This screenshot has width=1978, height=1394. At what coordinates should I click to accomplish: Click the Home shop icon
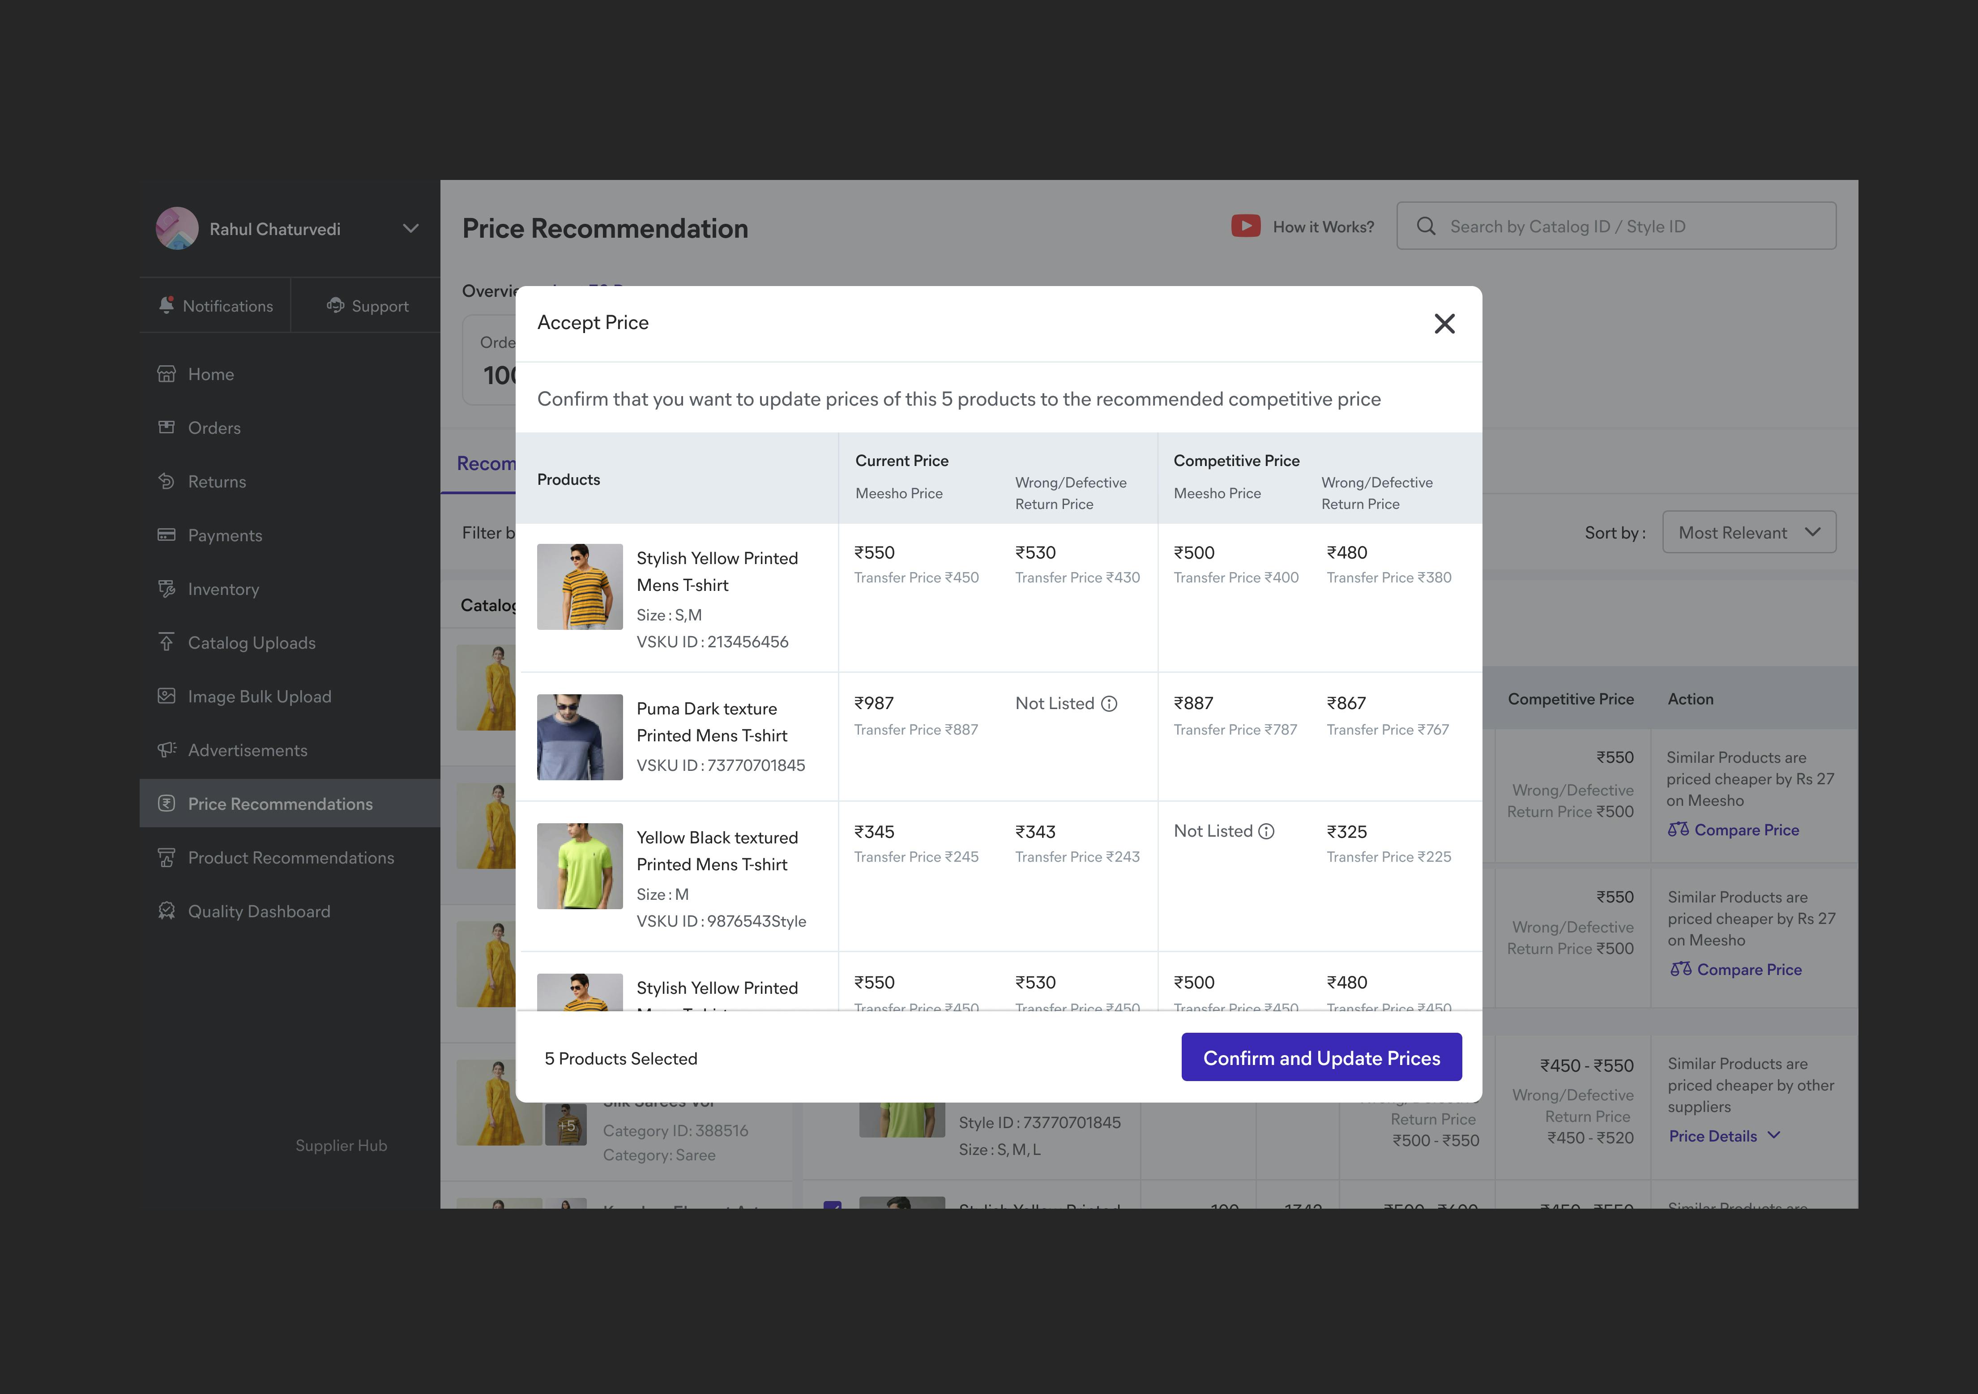166,374
